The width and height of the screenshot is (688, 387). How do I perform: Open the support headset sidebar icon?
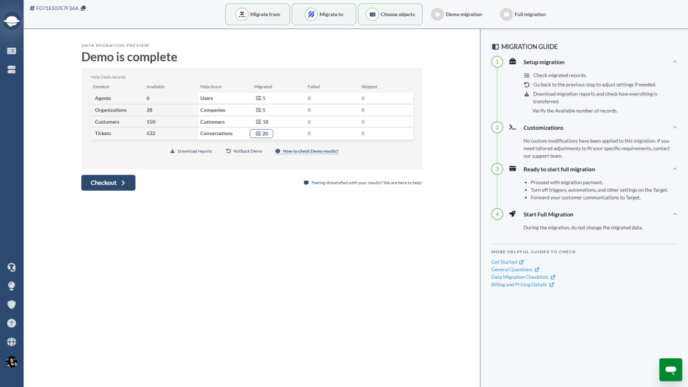11,267
